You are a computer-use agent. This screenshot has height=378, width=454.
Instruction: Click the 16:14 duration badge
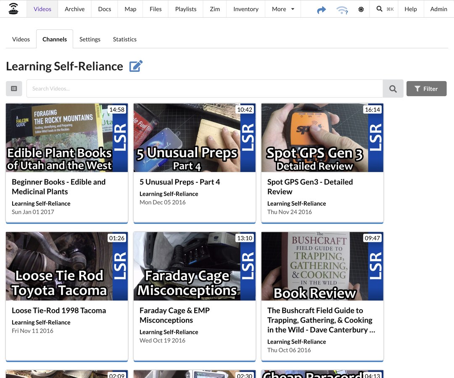372,110
